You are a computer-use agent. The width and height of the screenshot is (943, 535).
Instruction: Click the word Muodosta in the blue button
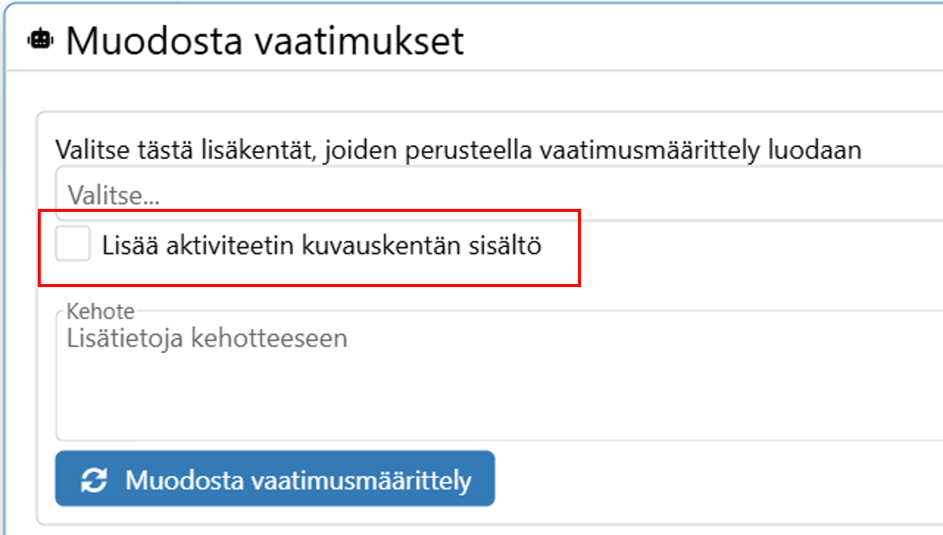coord(185,480)
